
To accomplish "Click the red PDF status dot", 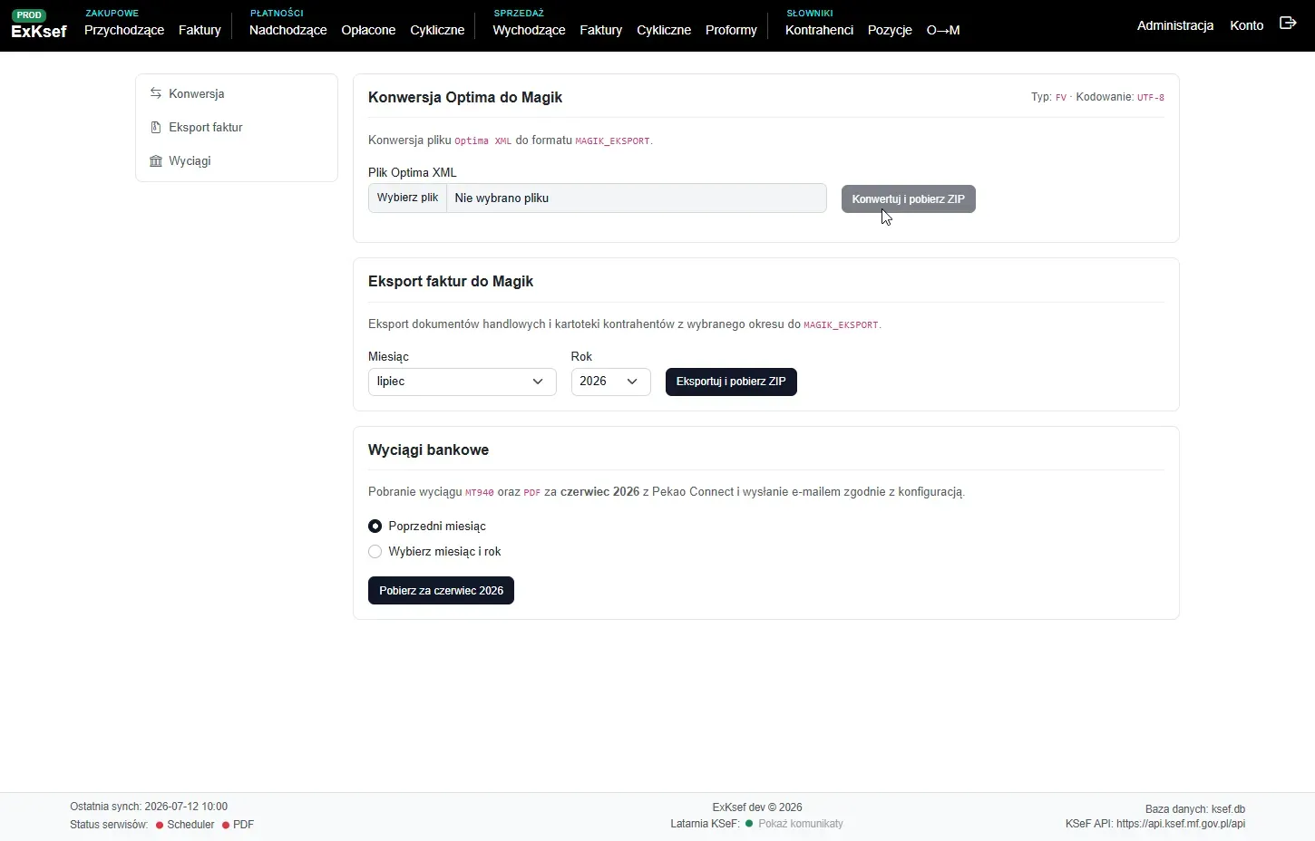I will pos(226,826).
